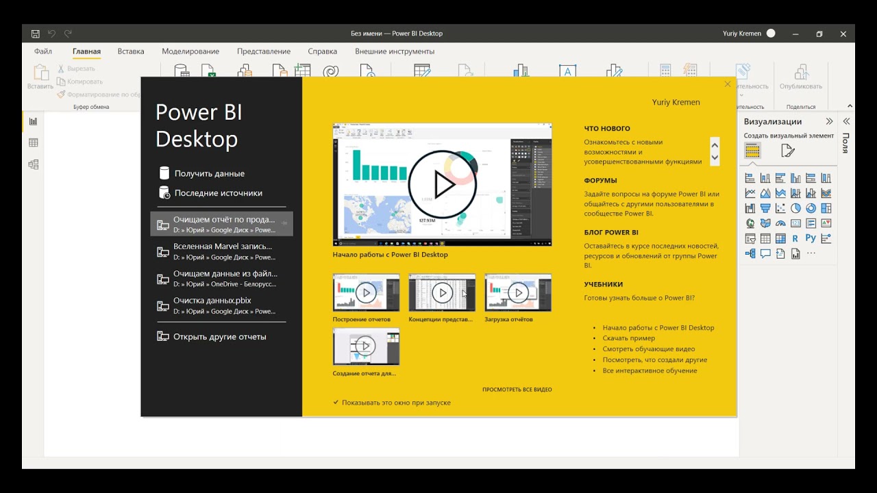Switch to the Data view in left sidebar
Viewport: 877px width, 493px height.
[33, 142]
